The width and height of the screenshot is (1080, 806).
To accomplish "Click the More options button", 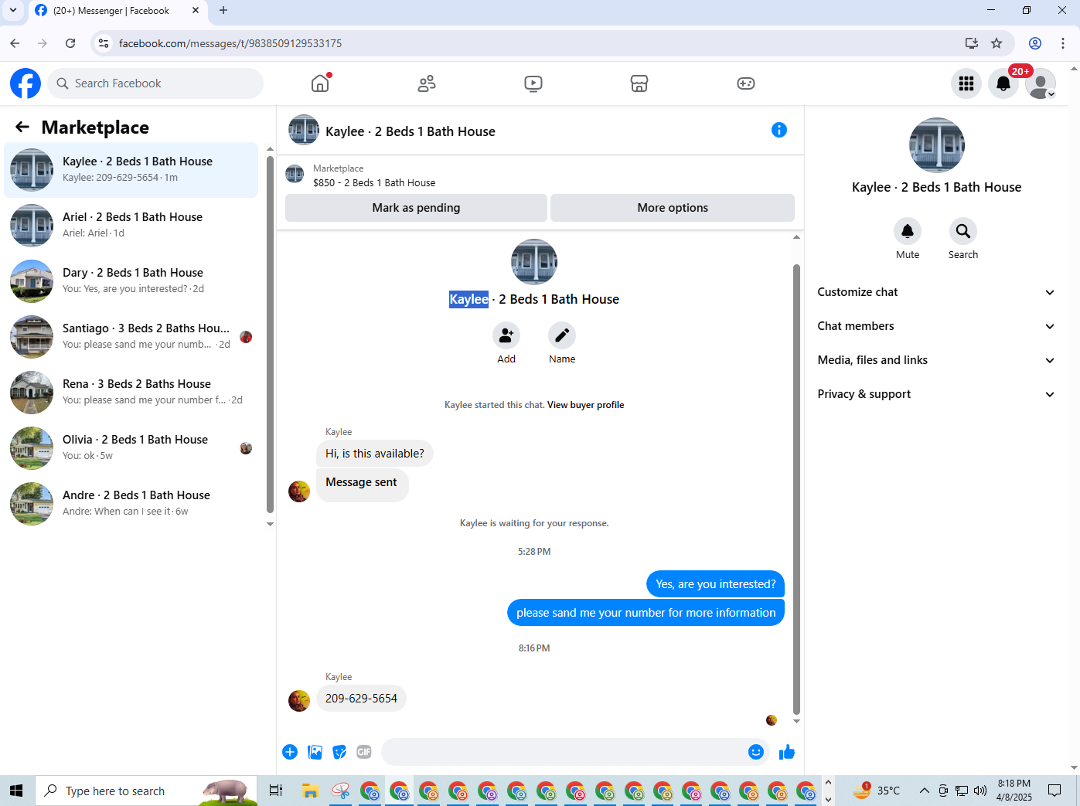I will tap(673, 208).
